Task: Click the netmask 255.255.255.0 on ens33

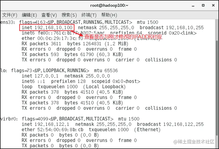Action: 106,28
